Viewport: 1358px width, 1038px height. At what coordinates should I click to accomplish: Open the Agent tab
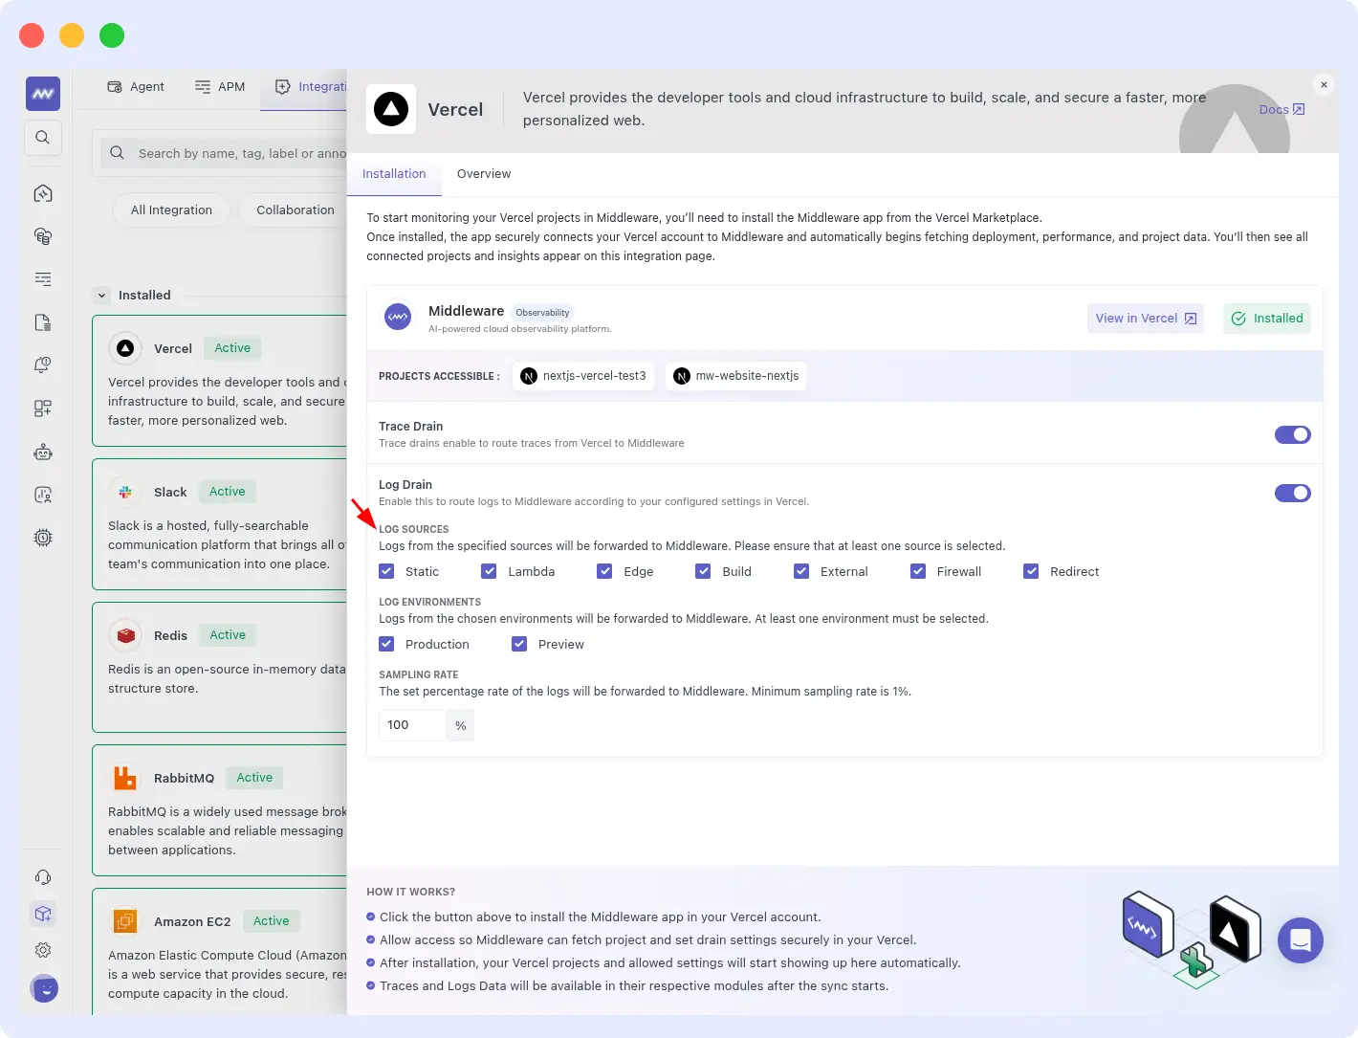coord(136,87)
